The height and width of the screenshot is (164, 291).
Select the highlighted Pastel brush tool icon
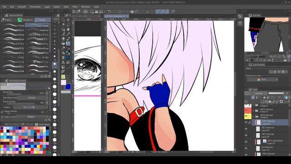[68, 44]
